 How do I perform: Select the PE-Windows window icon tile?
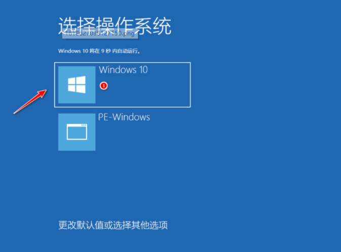(x=77, y=132)
